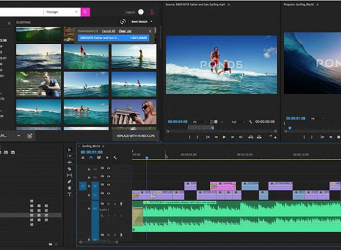Close the SURFING search results panel
The height and width of the screenshot is (250, 341).
tap(9, 23)
